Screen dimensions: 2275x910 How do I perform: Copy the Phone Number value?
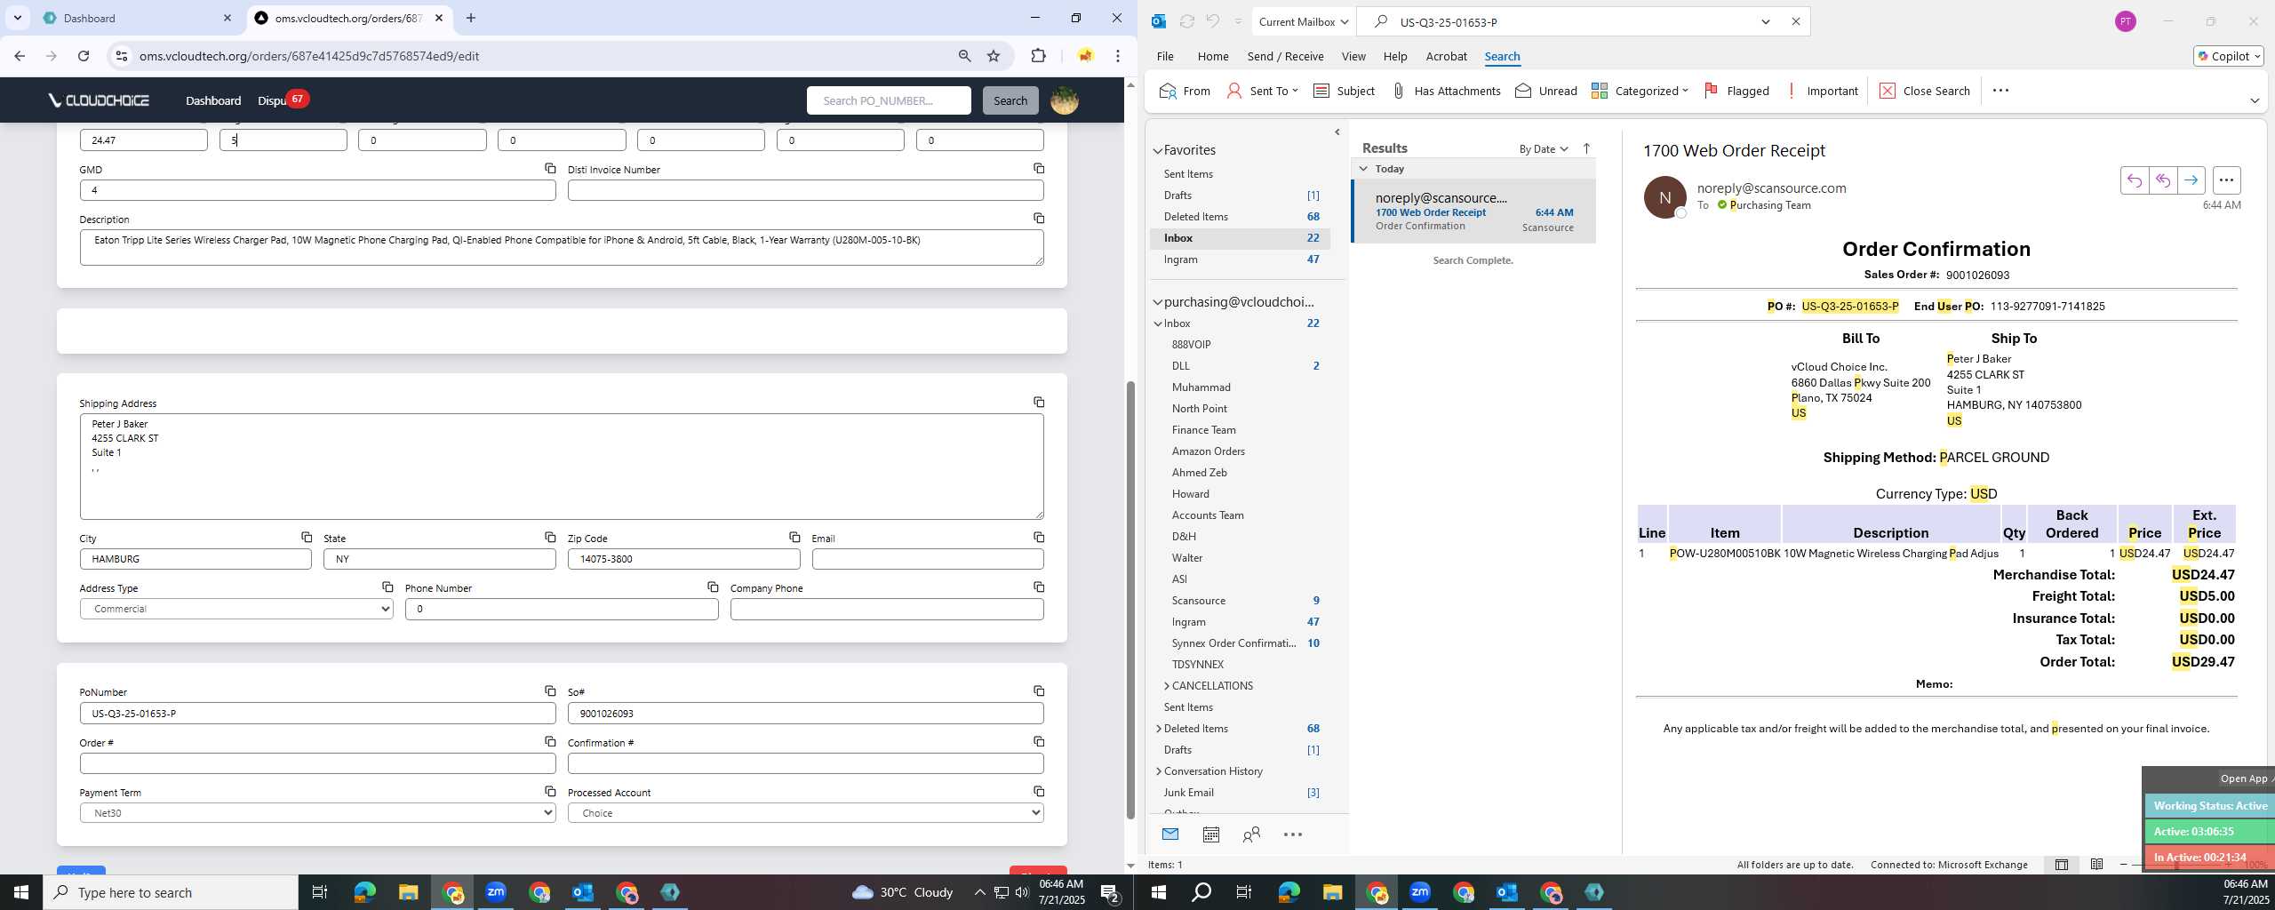tap(713, 587)
